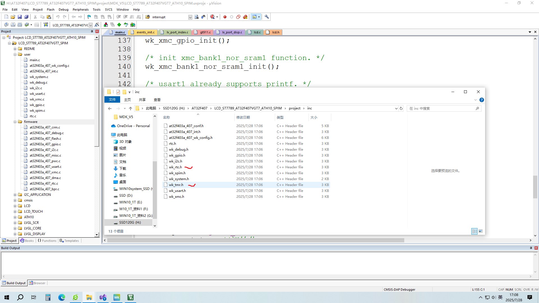Click the AT32F407 breadcrumb in address bar
The image size is (539, 303).
coord(199,108)
